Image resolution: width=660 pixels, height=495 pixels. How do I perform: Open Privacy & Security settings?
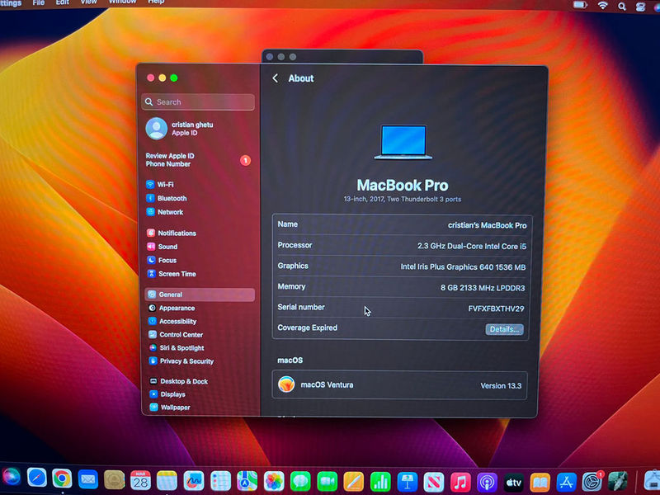[186, 361]
